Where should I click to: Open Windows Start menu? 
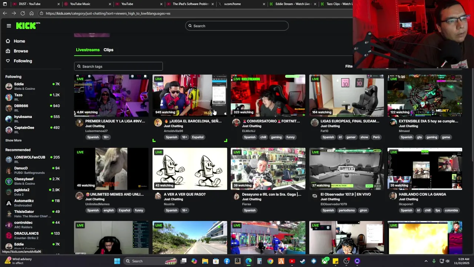coord(117,261)
